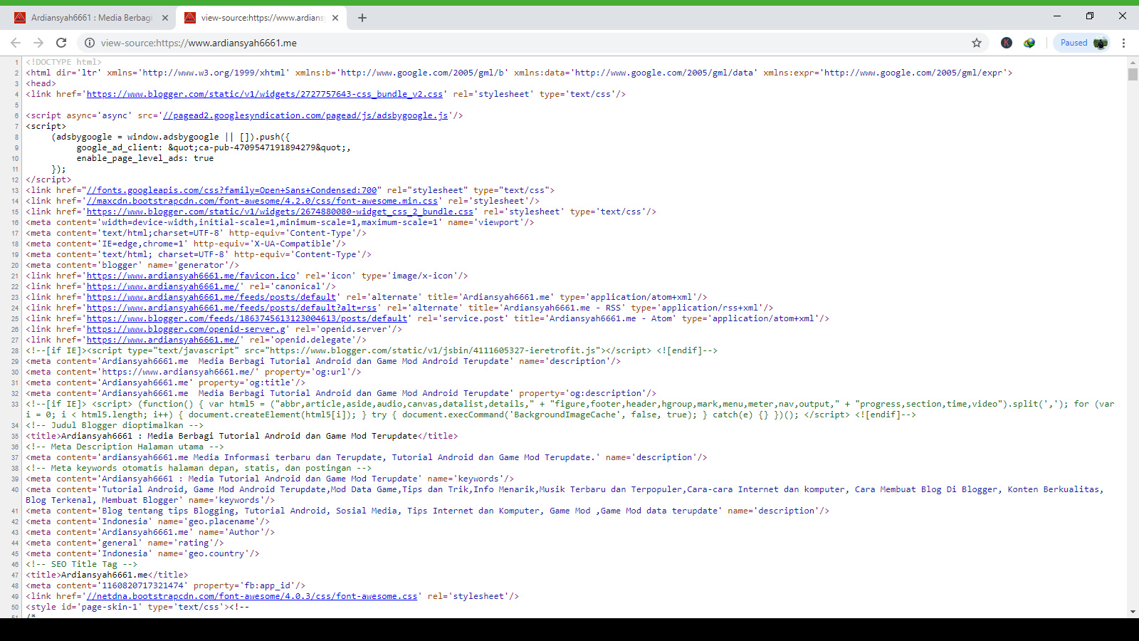The image size is (1139, 641).
Task: Click meta content='blogger' generator line
Action: [x=132, y=265]
